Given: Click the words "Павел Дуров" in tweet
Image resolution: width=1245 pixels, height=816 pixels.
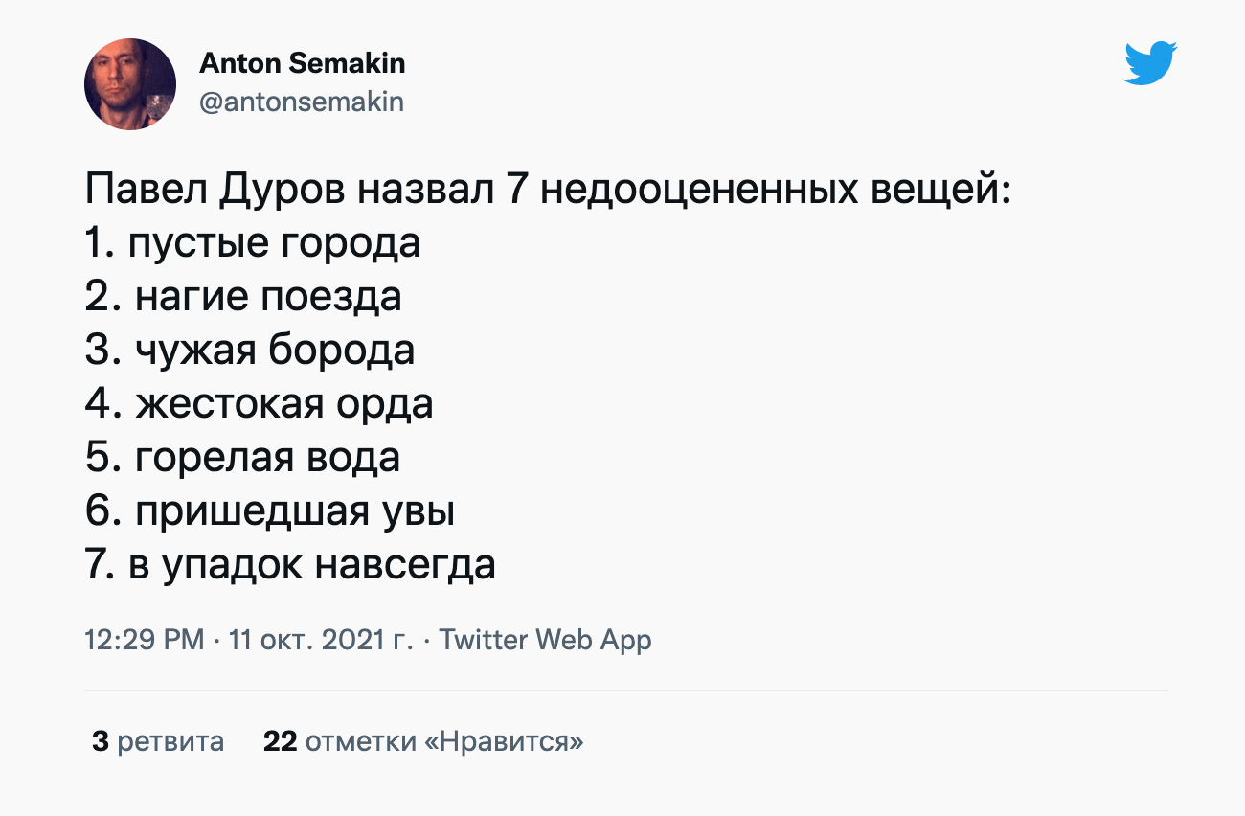Looking at the screenshot, I should [x=215, y=190].
